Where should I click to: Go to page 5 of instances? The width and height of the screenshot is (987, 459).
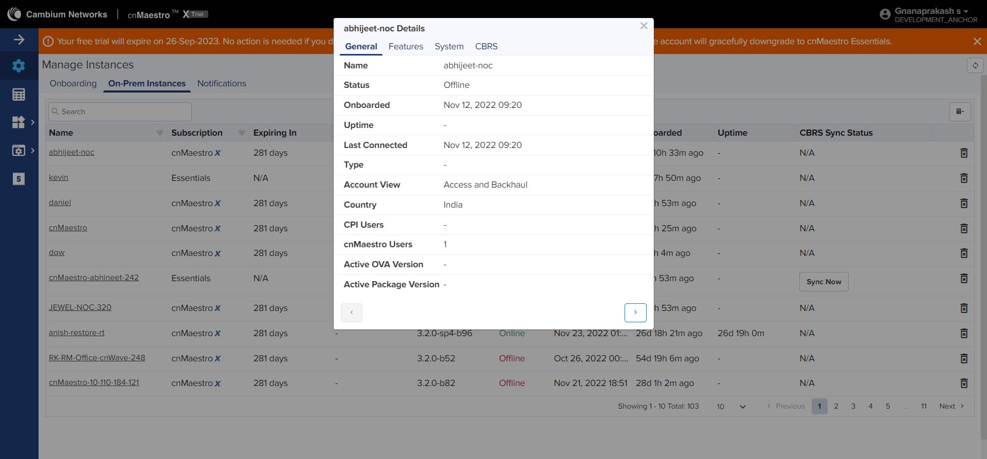click(888, 407)
